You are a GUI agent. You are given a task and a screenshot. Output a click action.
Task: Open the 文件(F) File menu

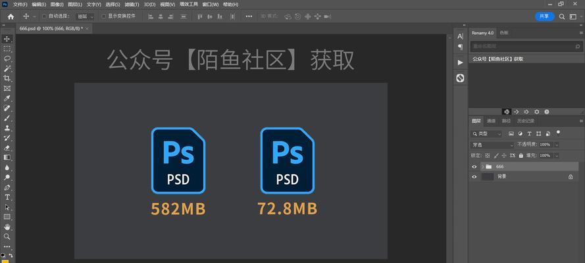pos(20,5)
